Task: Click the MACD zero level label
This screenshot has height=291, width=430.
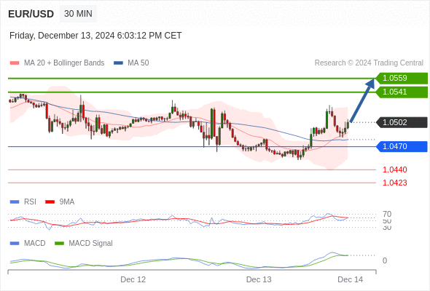Action: coord(385,260)
